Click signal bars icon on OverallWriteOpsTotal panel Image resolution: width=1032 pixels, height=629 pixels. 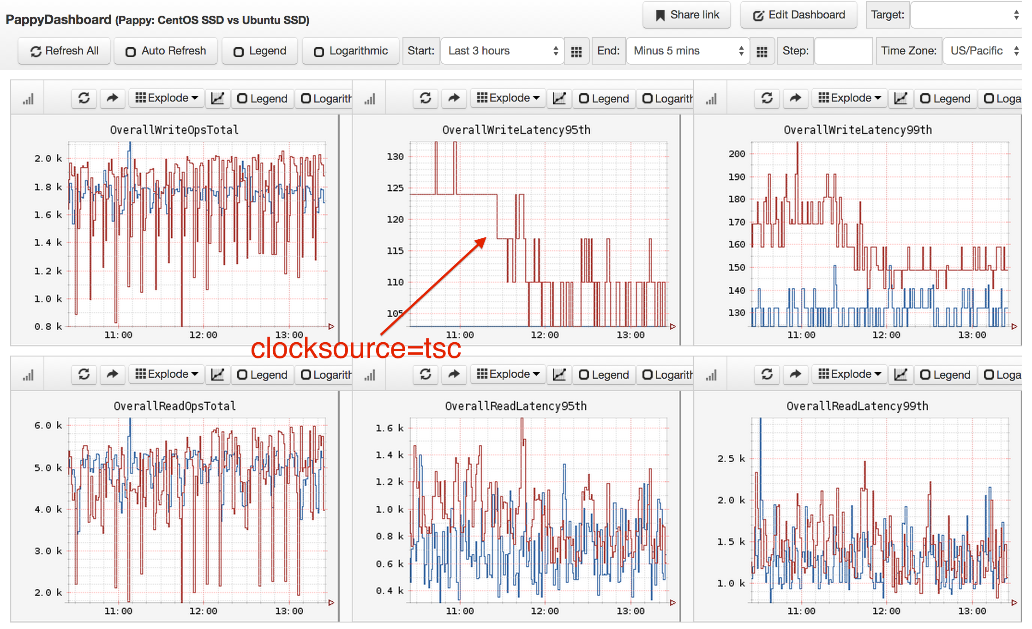pos(28,98)
